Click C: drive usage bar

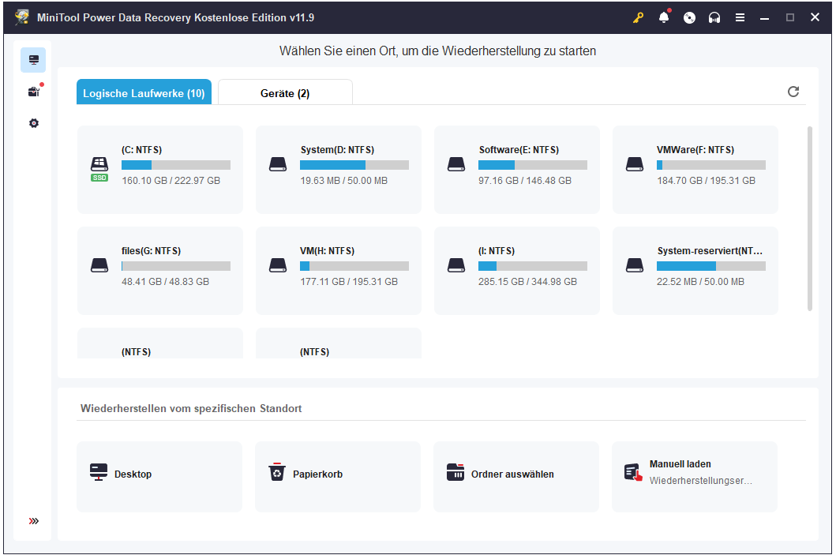click(x=176, y=165)
